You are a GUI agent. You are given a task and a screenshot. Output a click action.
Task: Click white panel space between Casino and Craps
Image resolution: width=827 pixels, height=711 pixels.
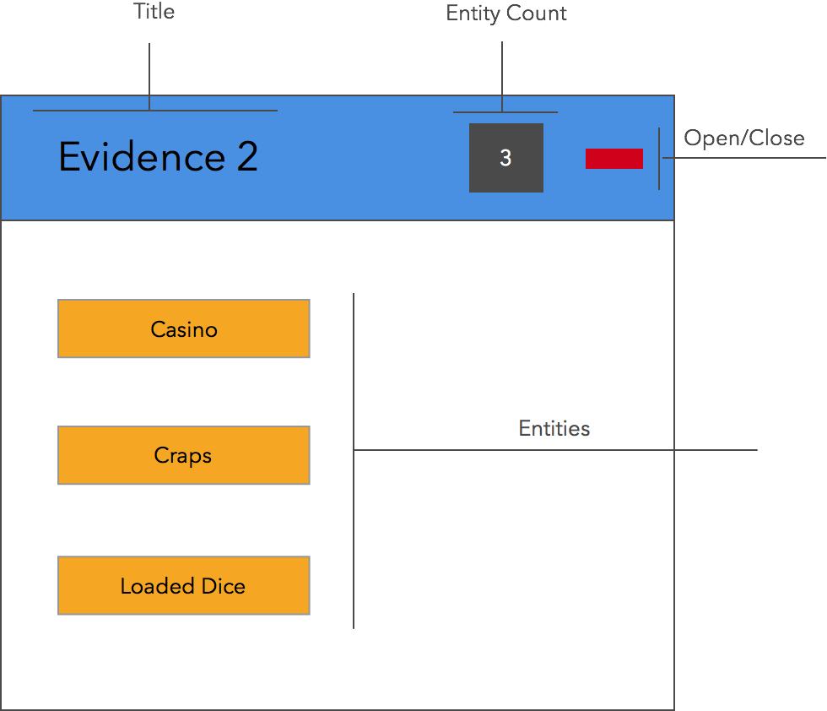[x=184, y=392]
